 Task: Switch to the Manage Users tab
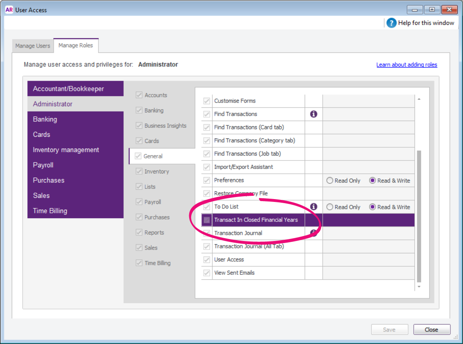tap(33, 46)
